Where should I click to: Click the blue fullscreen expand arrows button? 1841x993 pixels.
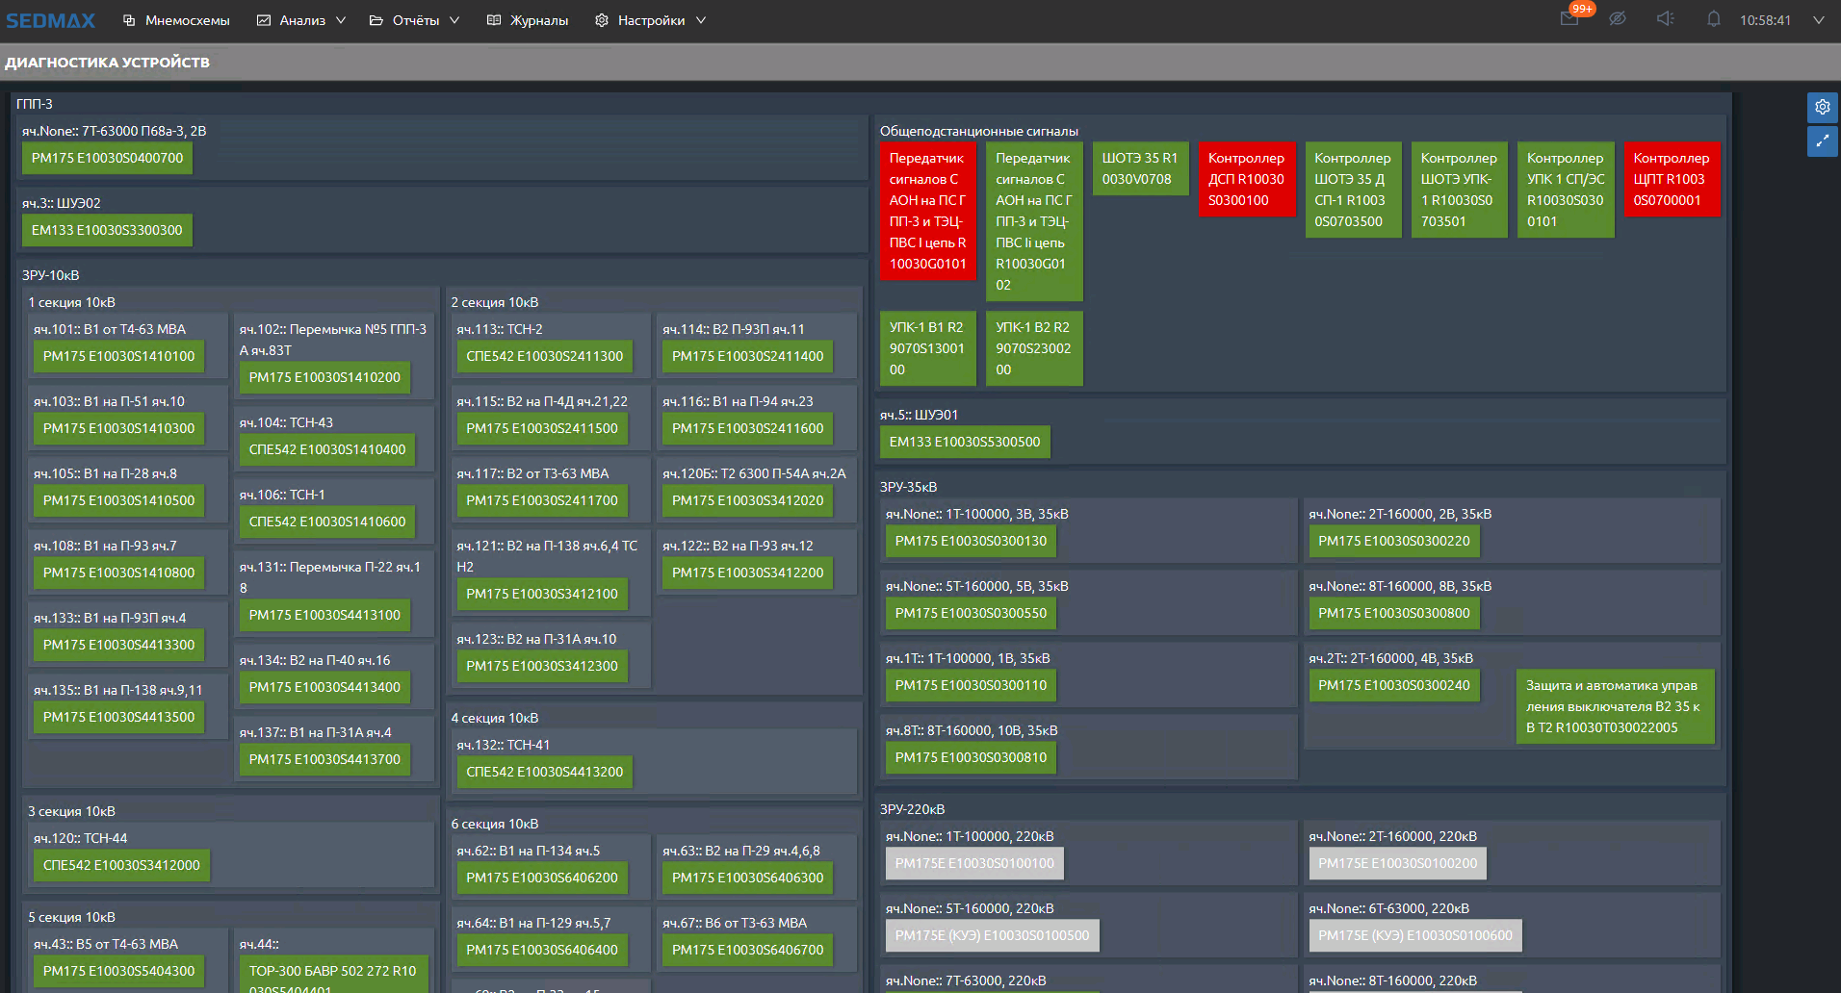pyautogui.click(x=1822, y=141)
